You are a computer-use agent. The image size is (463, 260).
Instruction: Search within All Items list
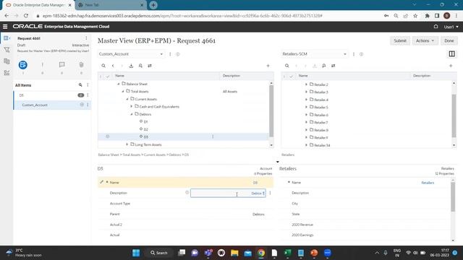pyautogui.click(x=80, y=85)
